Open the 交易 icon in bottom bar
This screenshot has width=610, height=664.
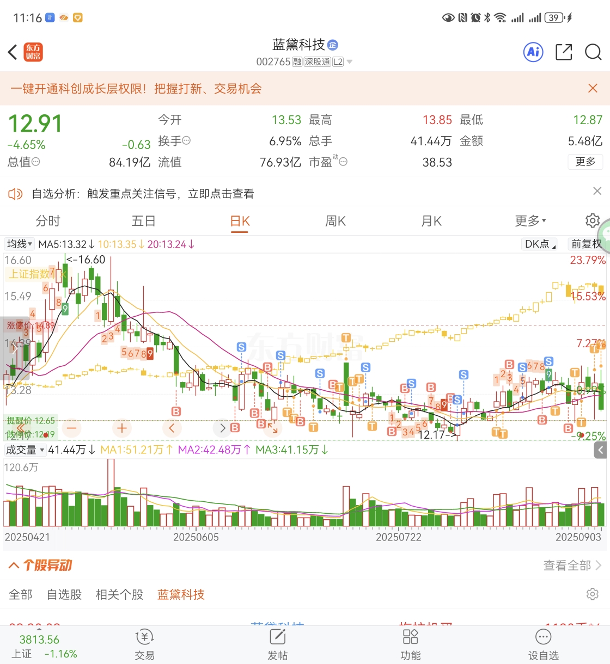144,644
